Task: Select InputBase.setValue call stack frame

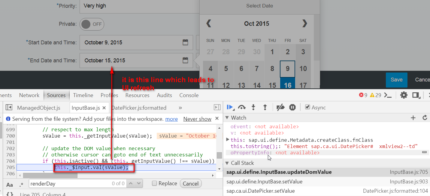Action: (327, 182)
